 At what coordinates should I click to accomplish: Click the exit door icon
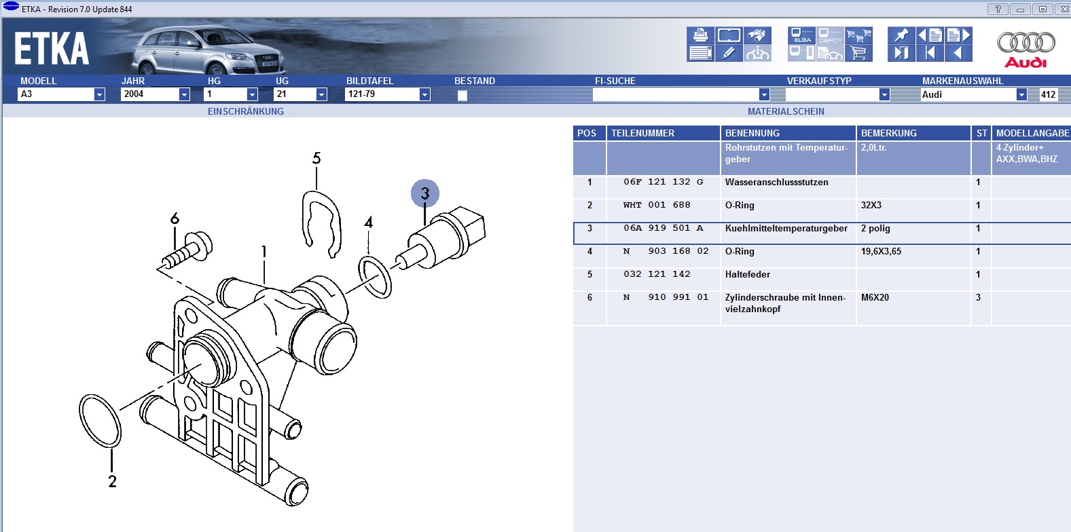coord(901,53)
